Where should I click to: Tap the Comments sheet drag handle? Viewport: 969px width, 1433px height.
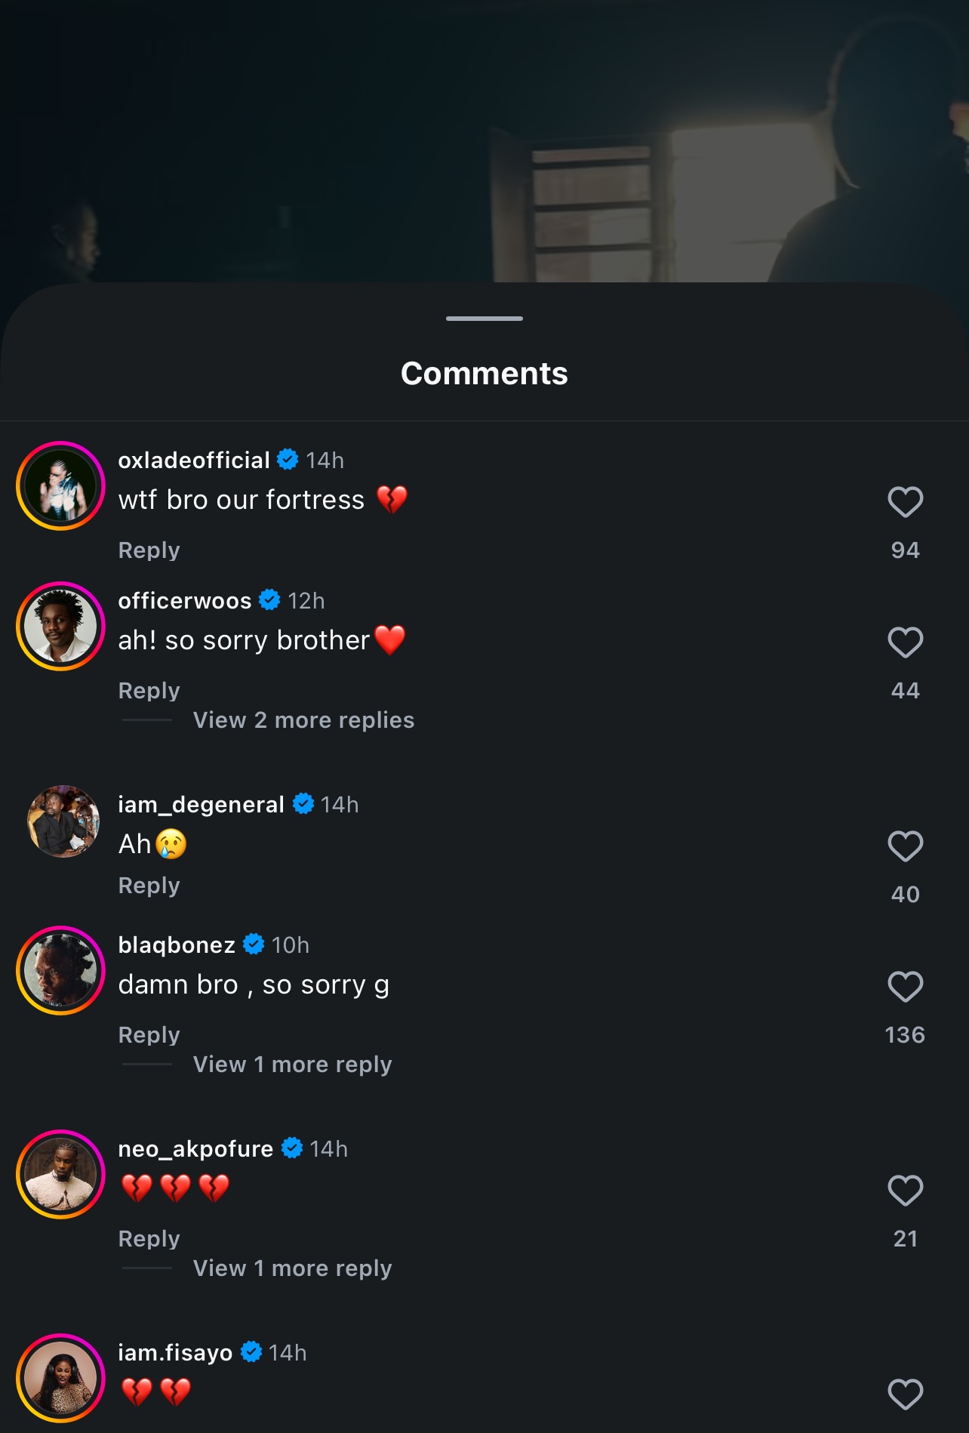pyautogui.click(x=484, y=319)
